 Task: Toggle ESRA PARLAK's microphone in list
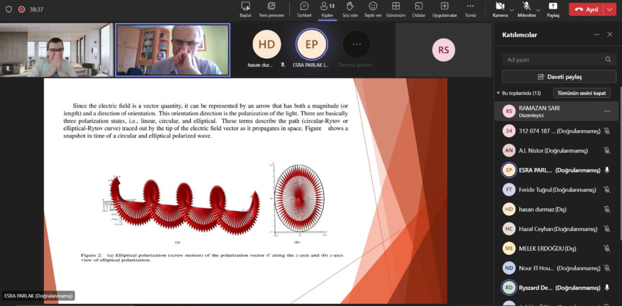coord(607,170)
